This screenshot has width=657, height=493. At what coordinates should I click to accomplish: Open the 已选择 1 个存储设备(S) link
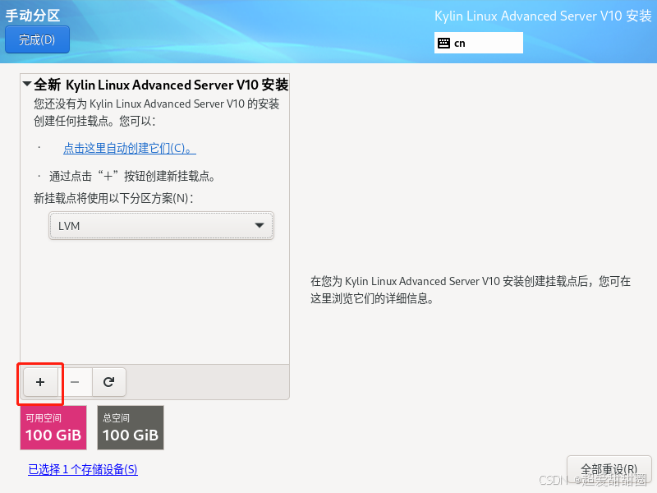(83, 469)
